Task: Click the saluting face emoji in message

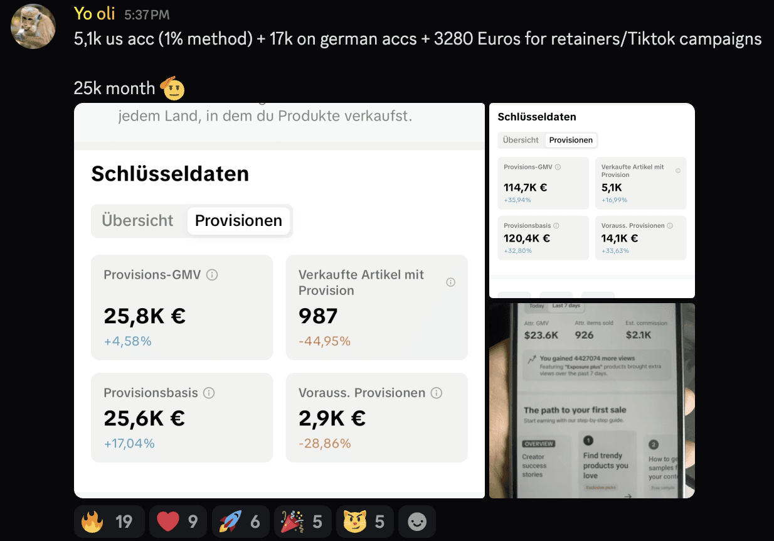Action: pyautogui.click(x=173, y=88)
